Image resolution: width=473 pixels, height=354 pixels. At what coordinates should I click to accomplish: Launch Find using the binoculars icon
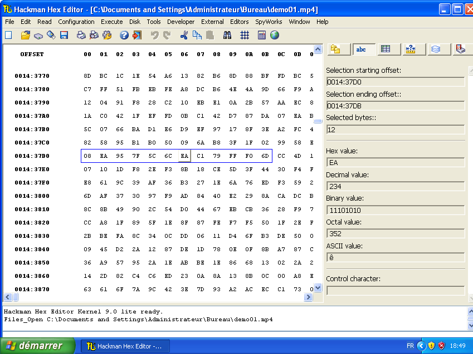tap(227, 35)
